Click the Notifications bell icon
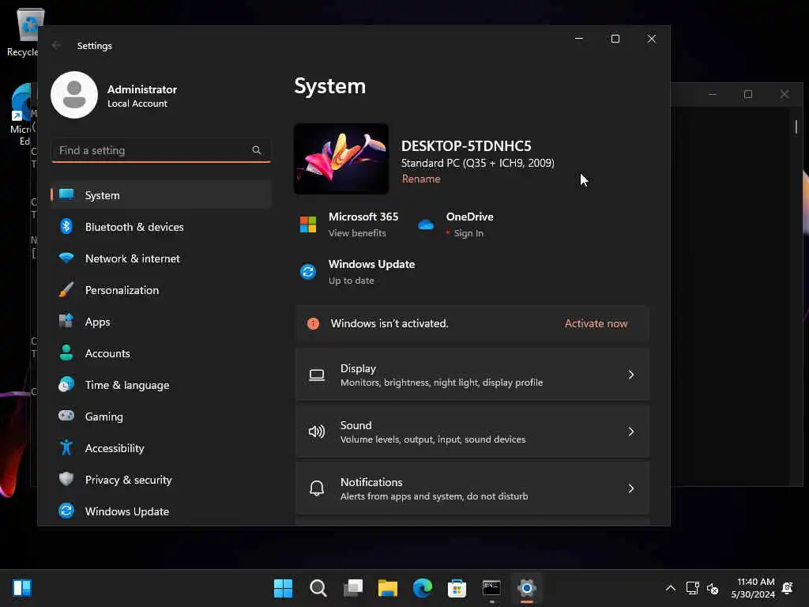 coord(317,488)
